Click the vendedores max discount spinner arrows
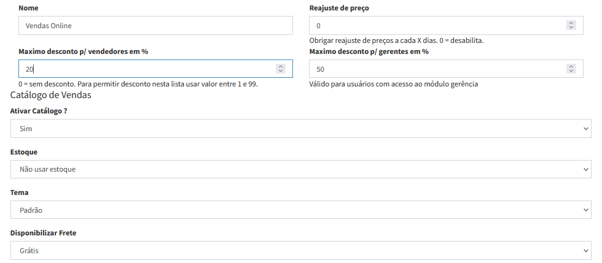Image resolution: width=602 pixels, height=263 pixels. (281, 69)
